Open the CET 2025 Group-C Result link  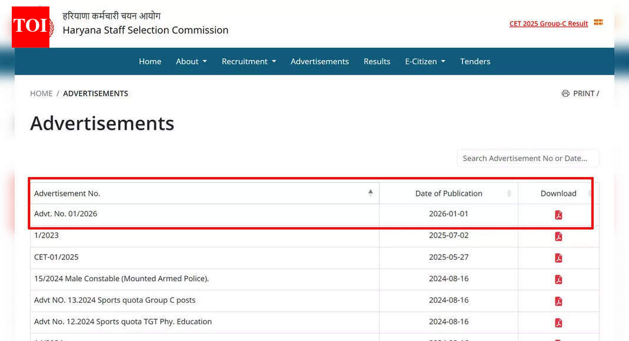(x=548, y=24)
